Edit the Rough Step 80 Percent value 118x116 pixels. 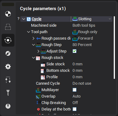tap(82, 45)
